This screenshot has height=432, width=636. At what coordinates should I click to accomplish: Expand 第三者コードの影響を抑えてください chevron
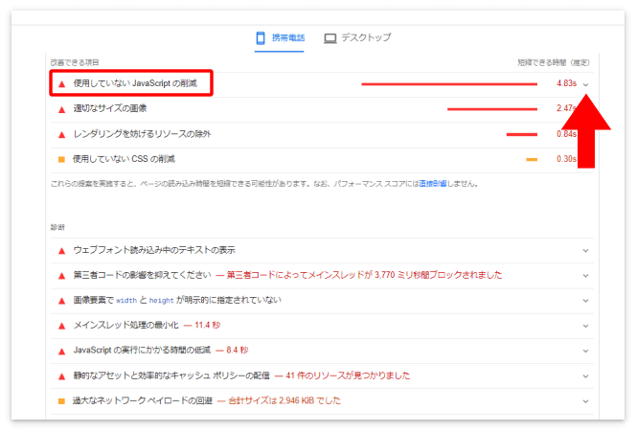tap(585, 276)
